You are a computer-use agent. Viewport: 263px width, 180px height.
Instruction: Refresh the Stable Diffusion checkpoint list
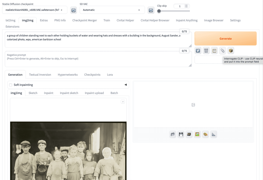(73, 10)
